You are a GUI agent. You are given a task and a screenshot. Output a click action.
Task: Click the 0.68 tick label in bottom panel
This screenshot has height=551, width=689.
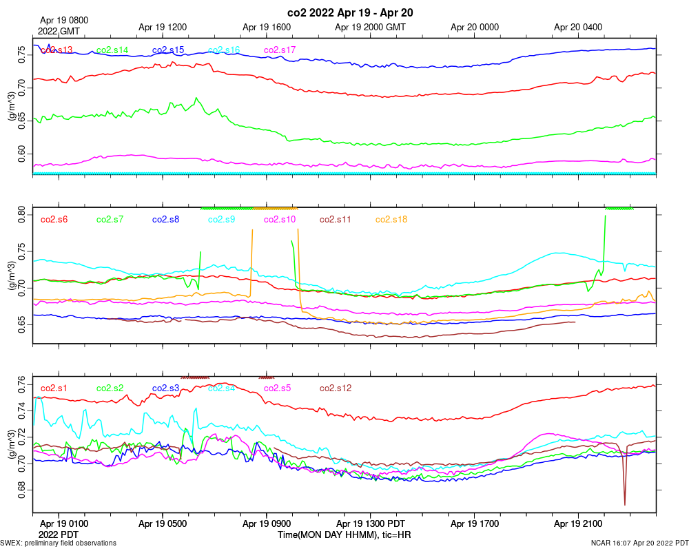(x=22, y=490)
